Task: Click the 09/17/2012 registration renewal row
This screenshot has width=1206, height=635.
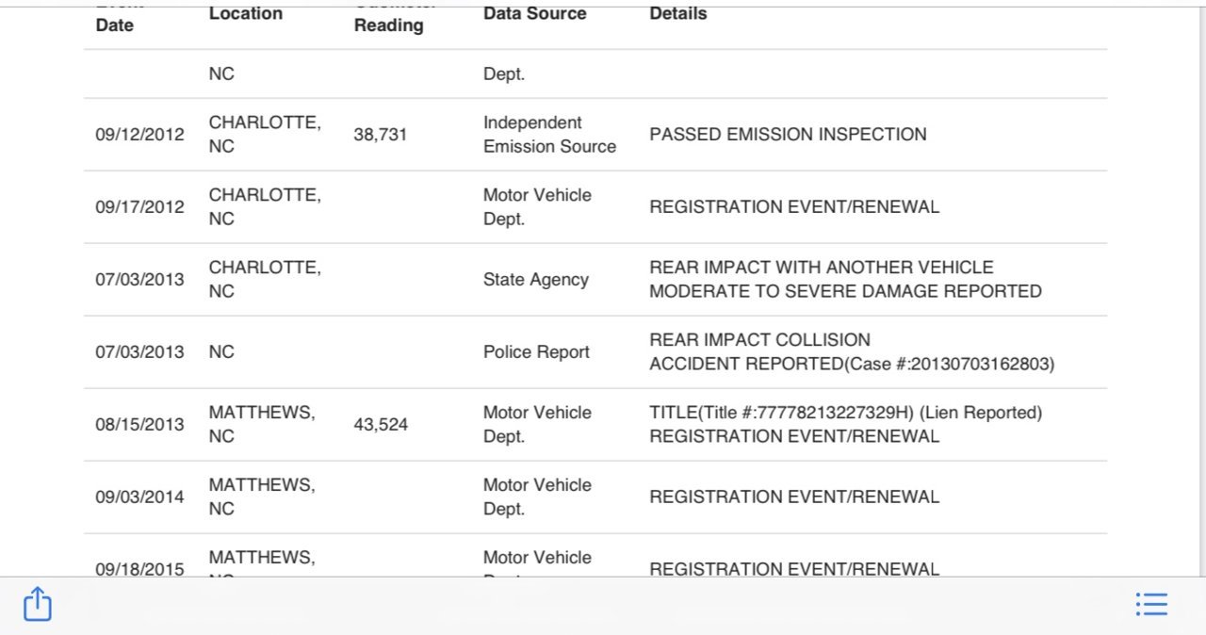Action: click(595, 207)
